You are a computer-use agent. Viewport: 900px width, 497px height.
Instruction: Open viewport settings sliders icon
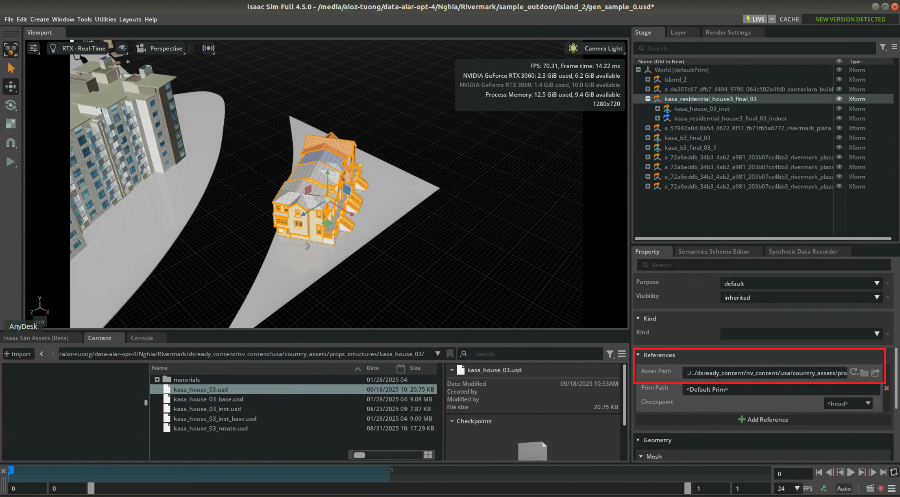click(34, 48)
